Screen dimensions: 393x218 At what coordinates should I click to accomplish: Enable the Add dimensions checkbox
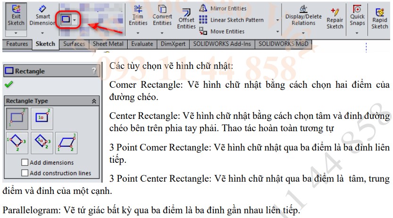25,162
